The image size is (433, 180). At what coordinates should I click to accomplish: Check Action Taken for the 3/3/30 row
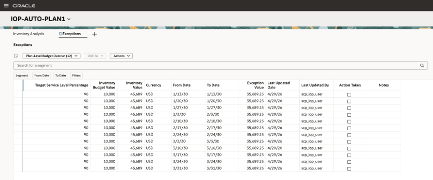coord(349,142)
